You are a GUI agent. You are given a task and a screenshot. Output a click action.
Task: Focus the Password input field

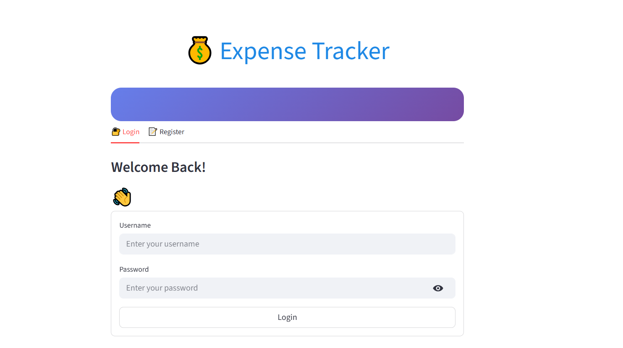273,288
